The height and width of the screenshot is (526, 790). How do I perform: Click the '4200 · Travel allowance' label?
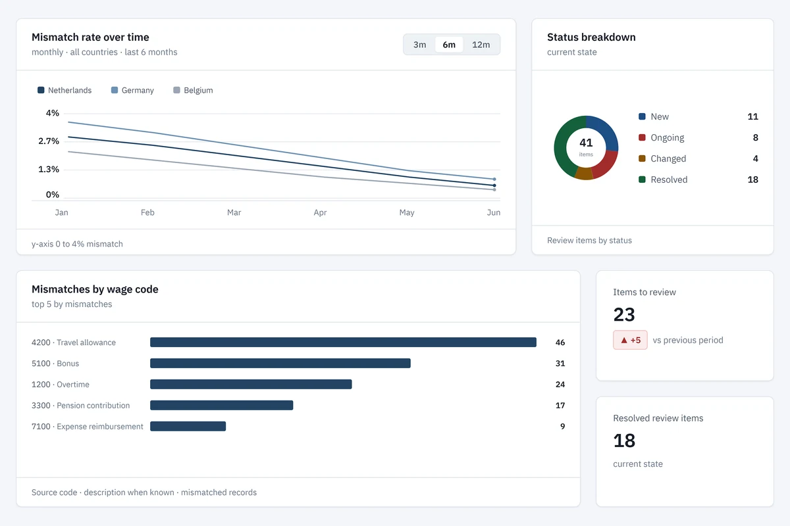[x=74, y=342]
